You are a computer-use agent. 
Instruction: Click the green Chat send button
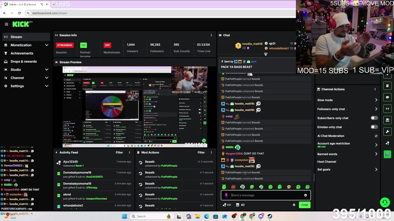304,205
